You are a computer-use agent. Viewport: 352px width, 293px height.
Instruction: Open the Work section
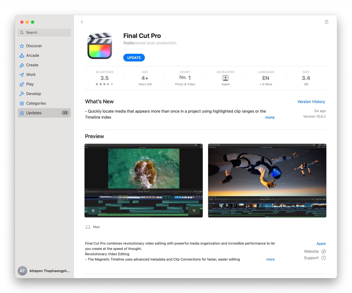(44, 75)
